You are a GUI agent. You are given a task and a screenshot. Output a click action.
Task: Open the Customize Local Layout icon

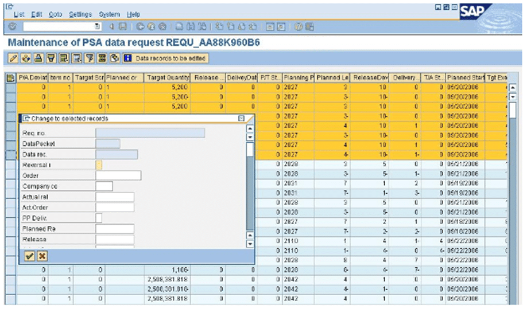(309, 26)
